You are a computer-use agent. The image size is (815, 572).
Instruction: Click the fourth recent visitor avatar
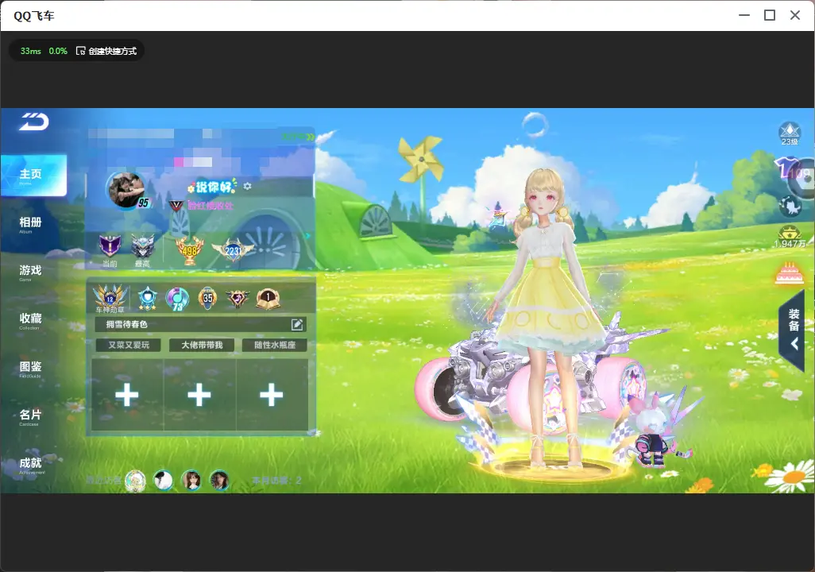pyautogui.click(x=219, y=481)
